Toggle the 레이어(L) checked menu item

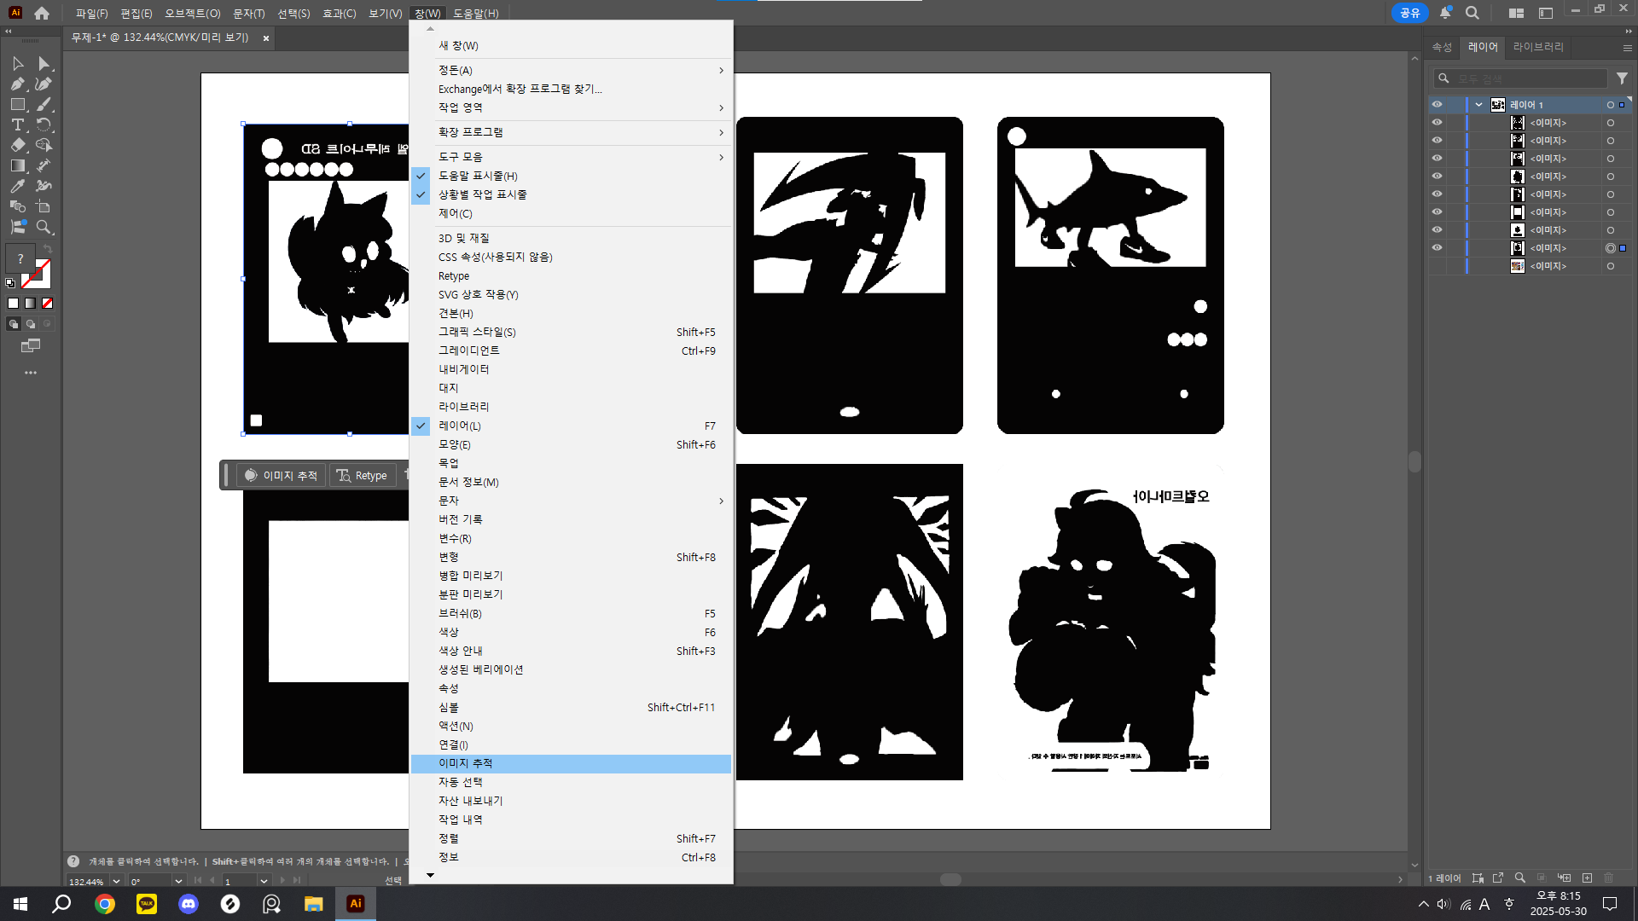point(571,426)
